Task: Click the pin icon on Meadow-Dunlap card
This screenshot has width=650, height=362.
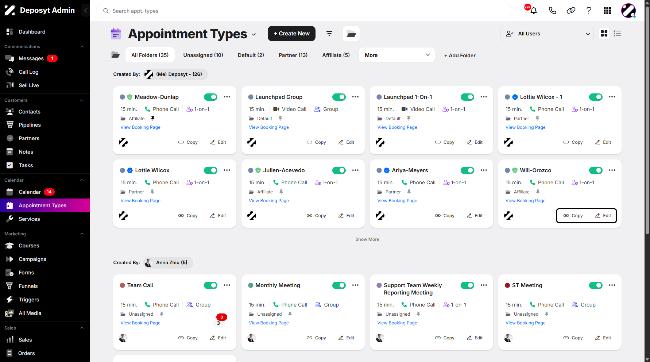Action: tap(153, 118)
